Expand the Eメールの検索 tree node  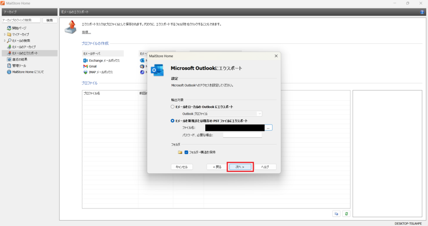pos(5,41)
